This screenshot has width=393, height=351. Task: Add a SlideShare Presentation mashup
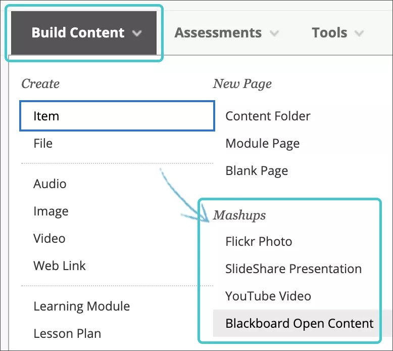(x=293, y=269)
